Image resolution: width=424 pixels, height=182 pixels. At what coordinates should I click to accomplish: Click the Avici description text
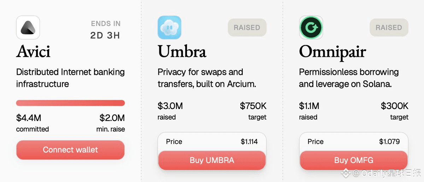click(70, 78)
